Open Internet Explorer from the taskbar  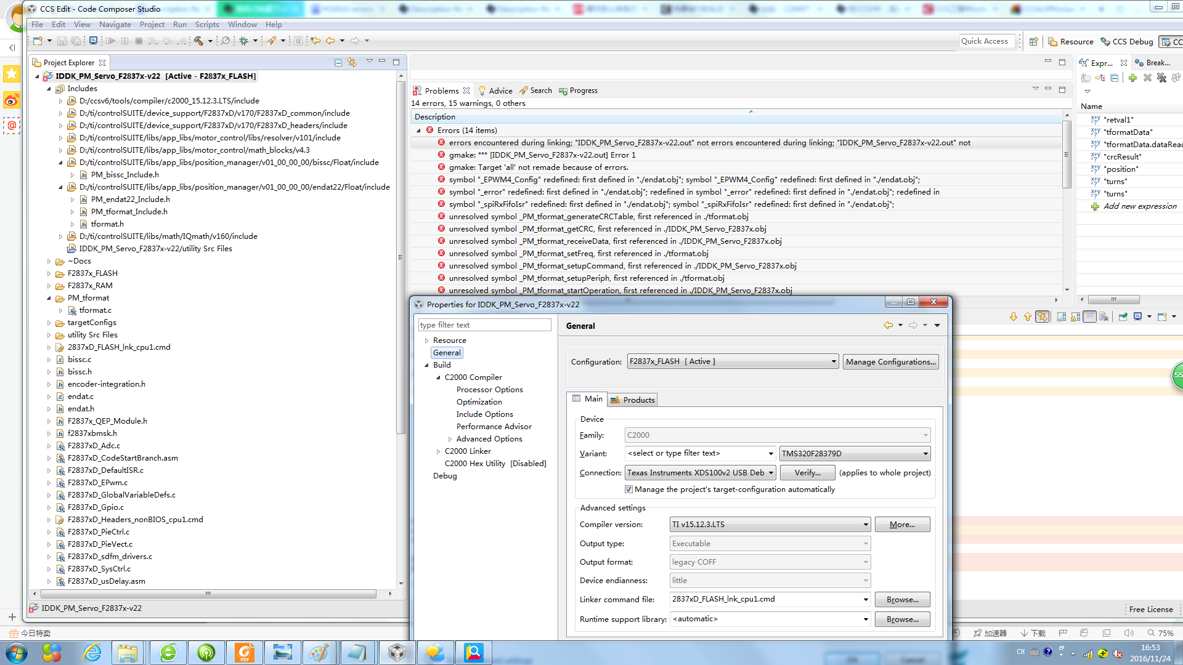click(x=92, y=653)
